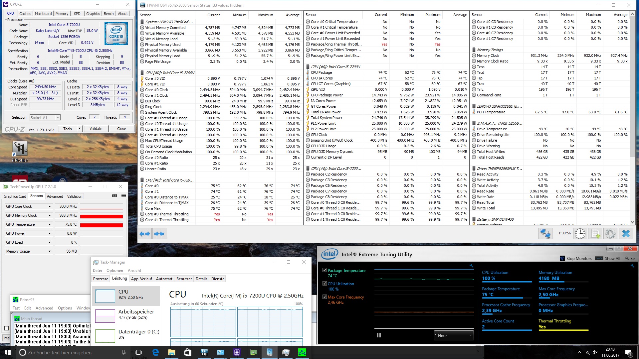Open CPU-Z Tools dropdown arrow

(x=80, y=129)
